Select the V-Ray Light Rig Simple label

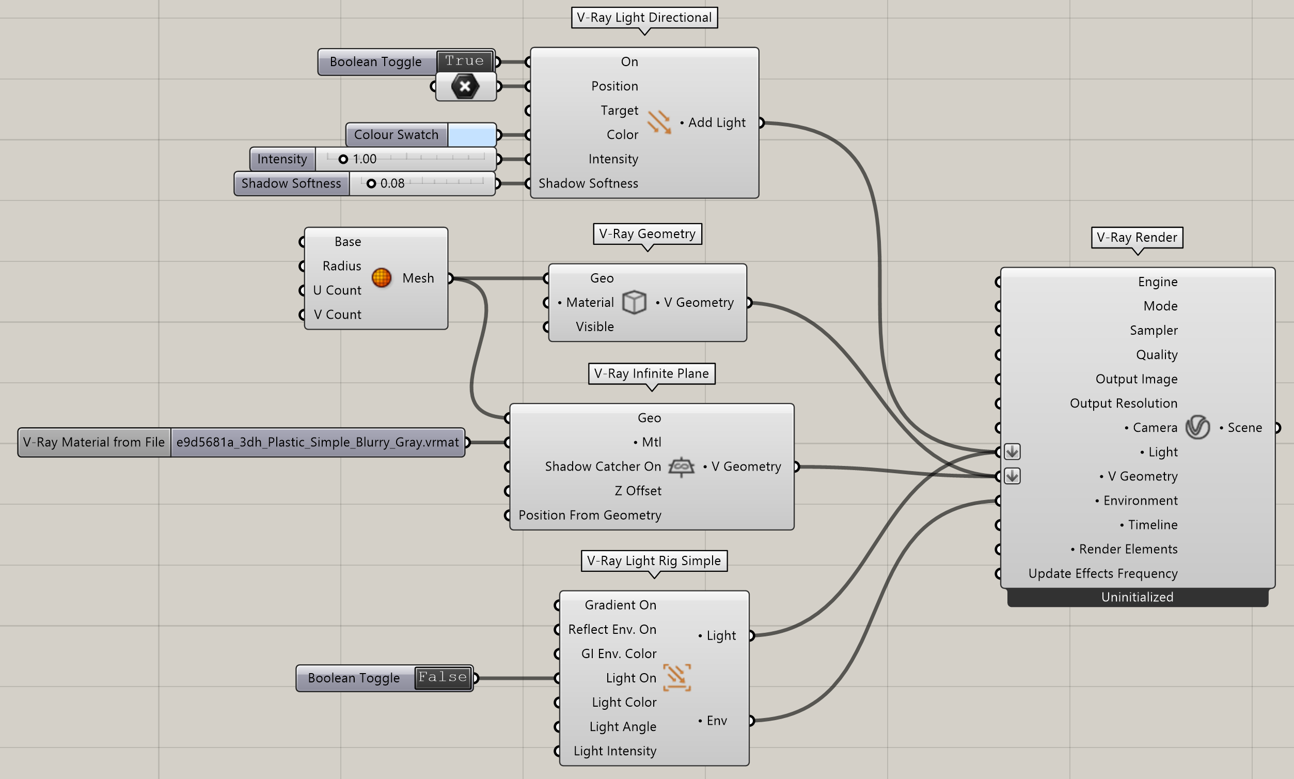654,560
